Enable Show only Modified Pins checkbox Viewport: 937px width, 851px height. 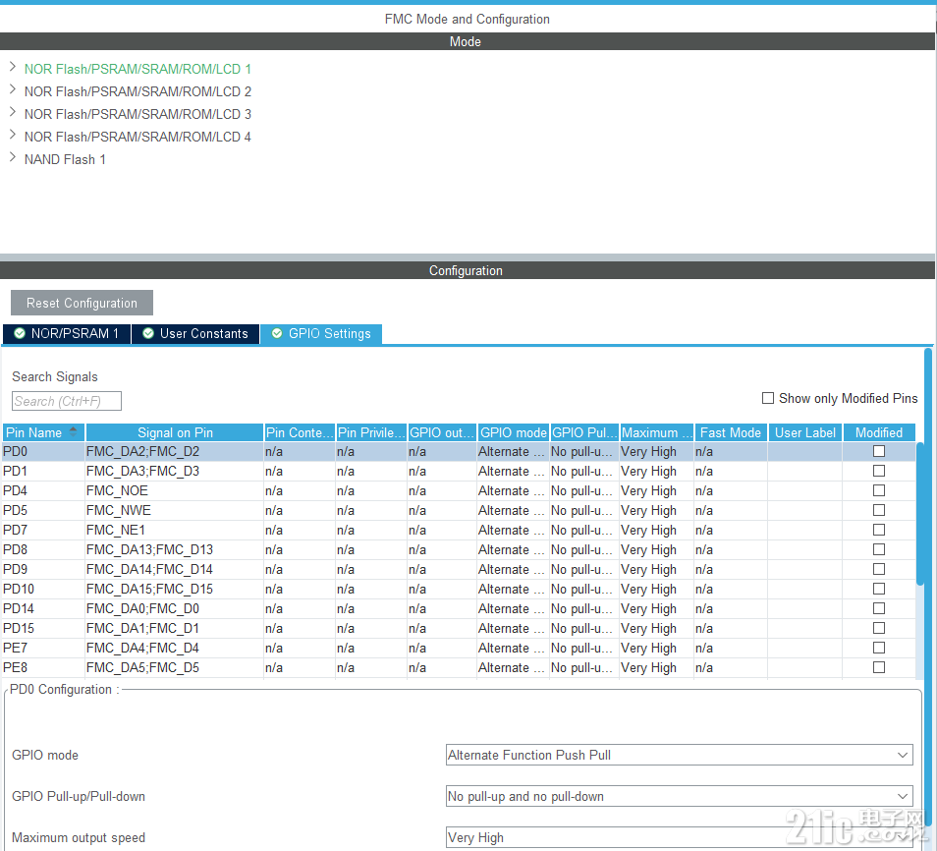(768, 398)
